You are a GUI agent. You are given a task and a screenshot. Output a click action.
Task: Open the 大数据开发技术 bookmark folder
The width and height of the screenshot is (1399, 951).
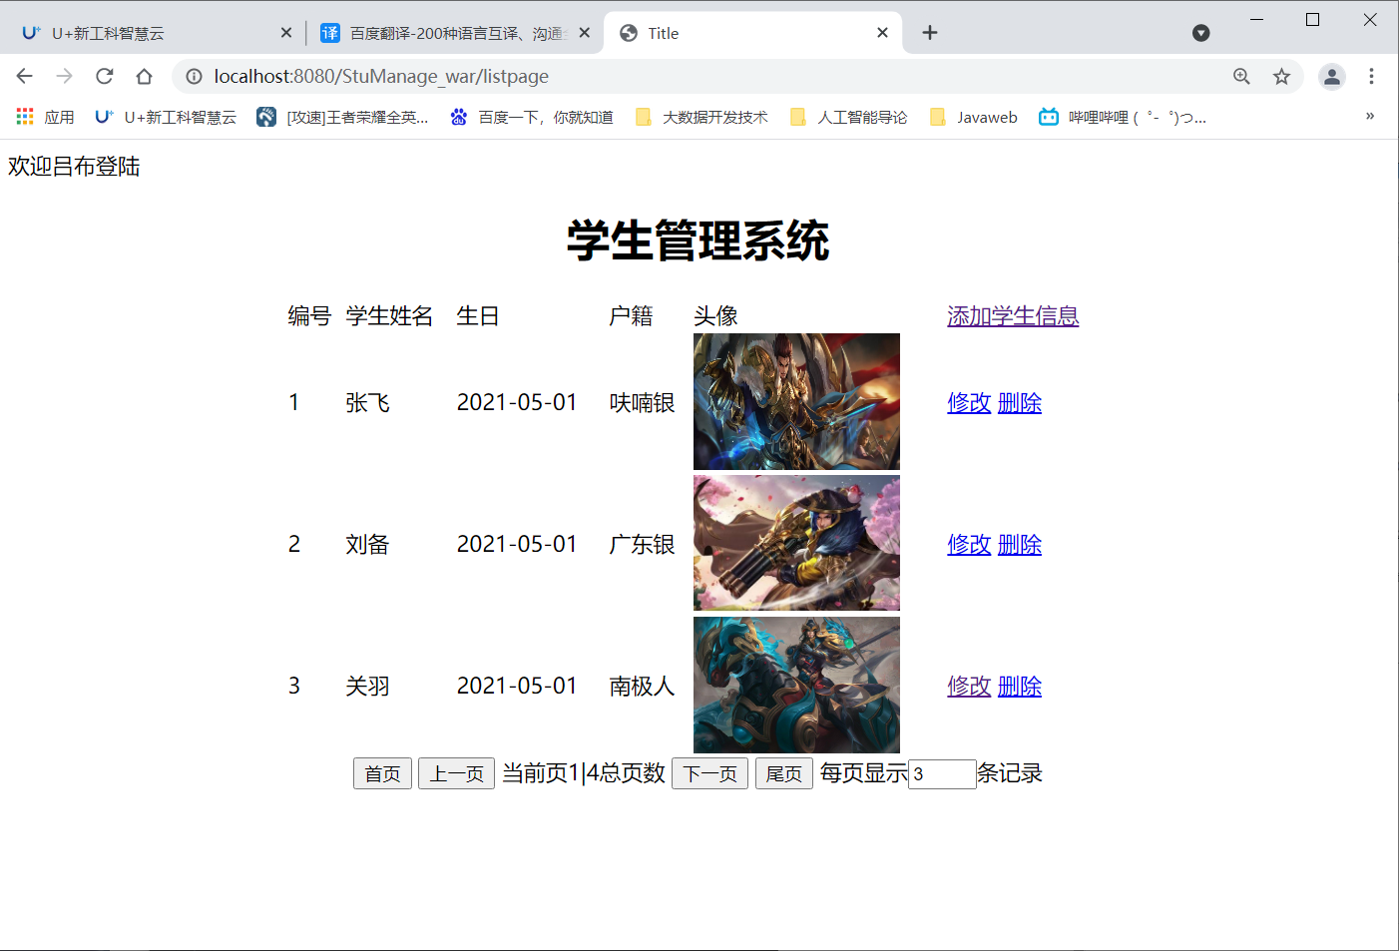(x=701, y=117)
